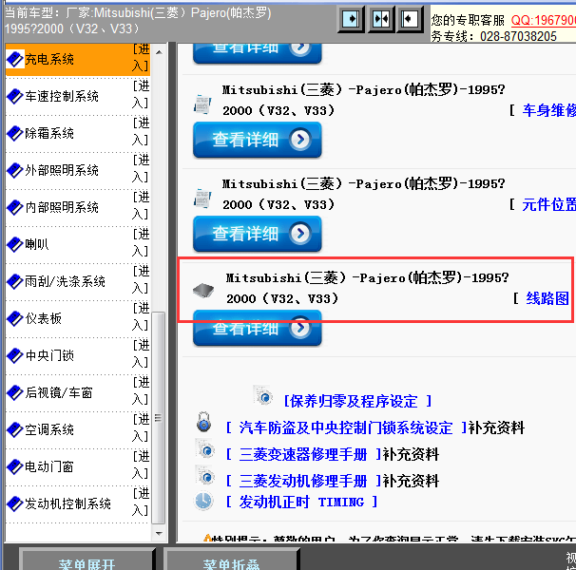The height and width of the screenshot is (570, 576).
Task: Click 菜单展开 button to expand menu
Action: 87,560
